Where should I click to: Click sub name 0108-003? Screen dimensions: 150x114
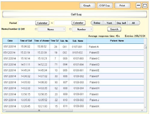point(79,82)
